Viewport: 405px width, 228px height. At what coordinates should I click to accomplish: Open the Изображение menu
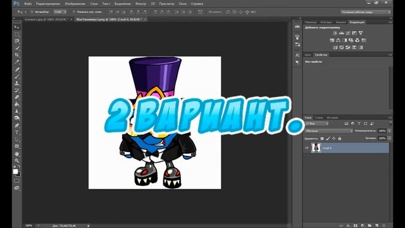click(75, 4)
